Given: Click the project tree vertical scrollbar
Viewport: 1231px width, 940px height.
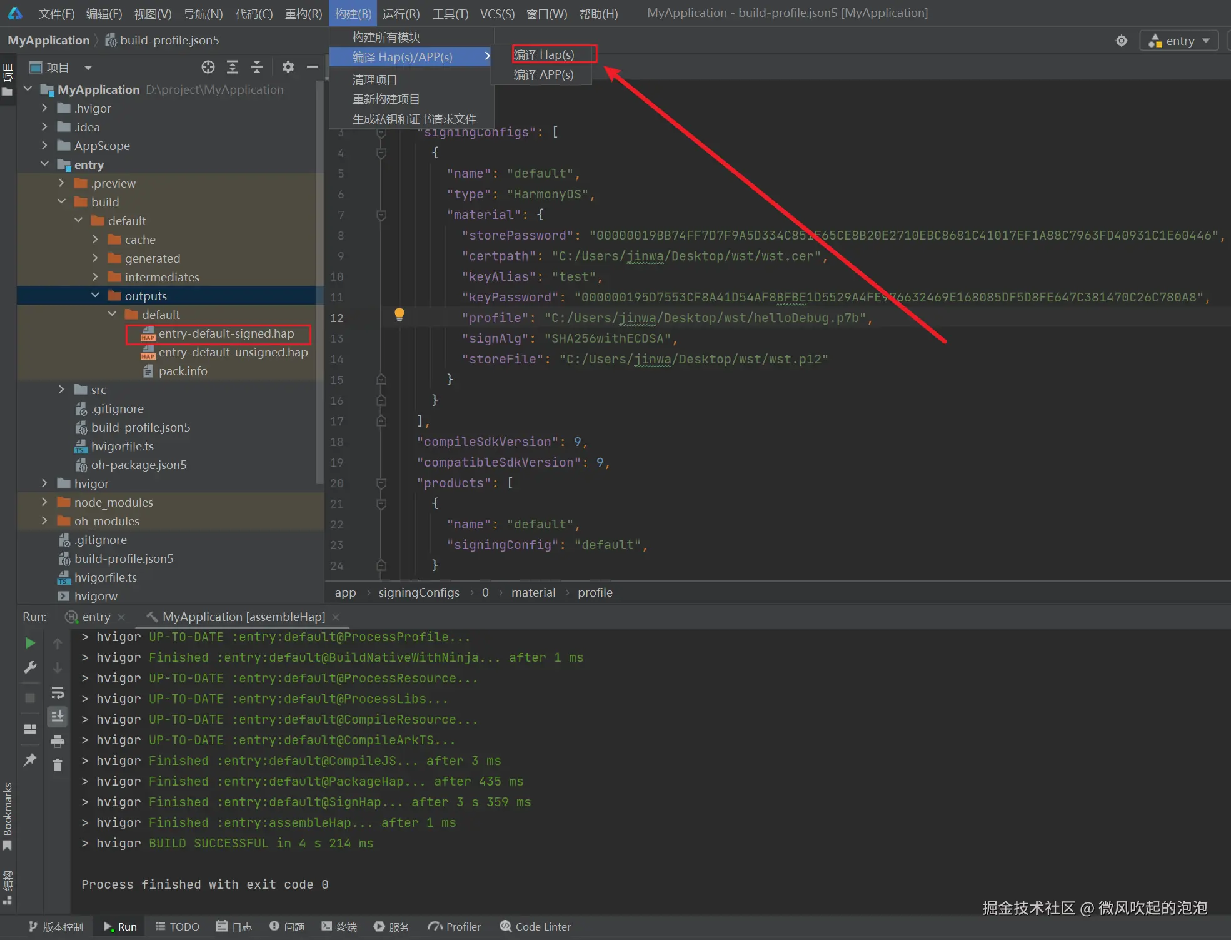Looking at the screenshot, I should 320,281.
